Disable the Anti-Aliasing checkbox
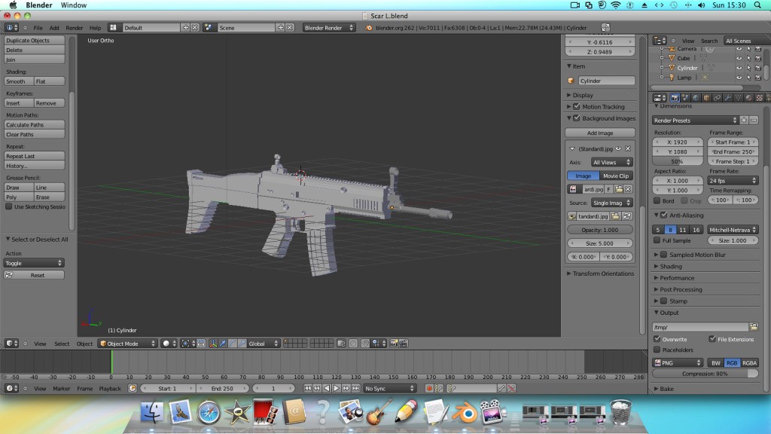This screenshot has width=771, height=434. click(x=664, y=215)
